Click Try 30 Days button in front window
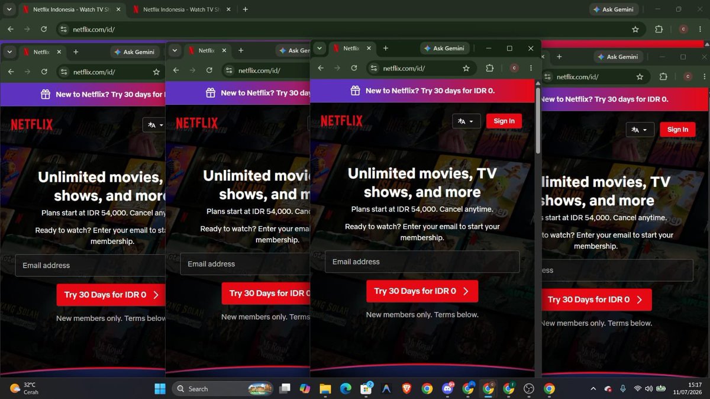This screenshot has height=399, width=710. (422, 291)
